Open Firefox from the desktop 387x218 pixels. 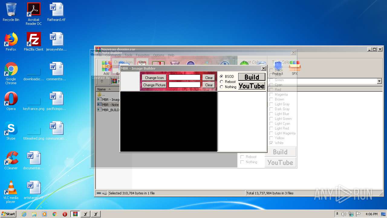(x=11, y=42)
